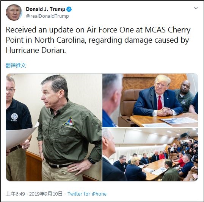The height and width of the screenshot is (202, 204).
Task: Click the 上午6:49 timestamp
Action: coord(15,194)
